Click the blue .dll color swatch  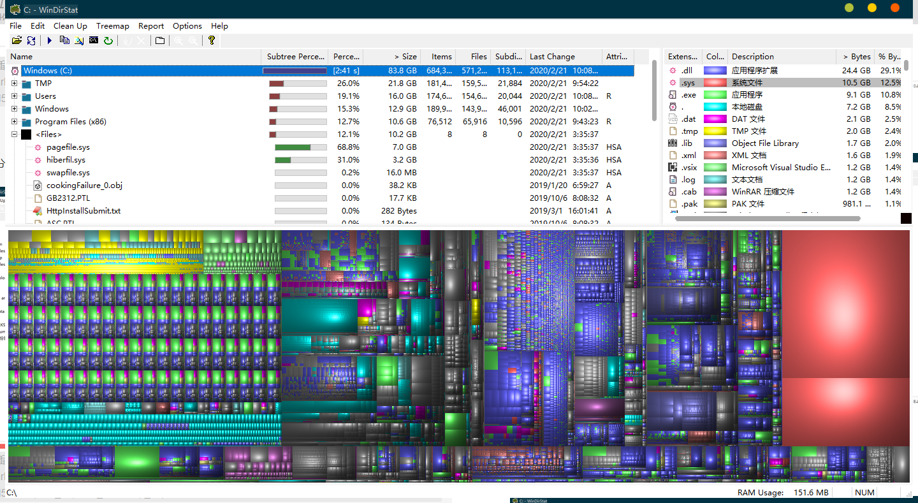click(x=715, y=71)
